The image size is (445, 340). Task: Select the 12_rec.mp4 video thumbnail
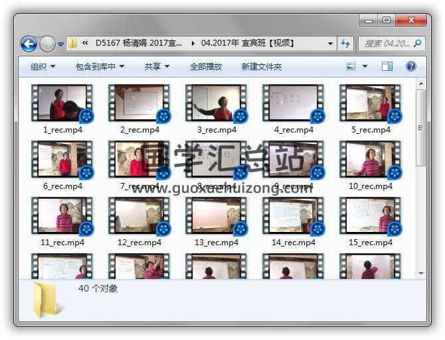139,215
